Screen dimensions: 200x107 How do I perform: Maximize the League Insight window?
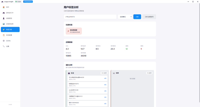click(193, 2)
